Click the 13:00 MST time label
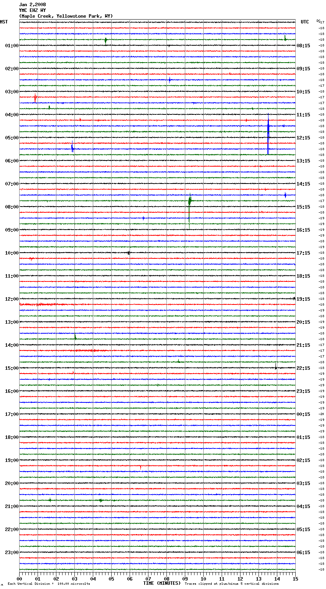This screenshot has width=326, height=589. (12, 322)
